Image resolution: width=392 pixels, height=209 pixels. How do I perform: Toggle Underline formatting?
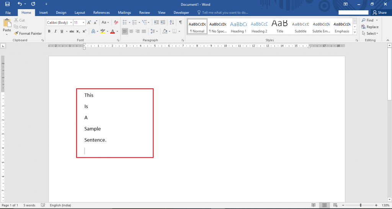click(62, 31)
